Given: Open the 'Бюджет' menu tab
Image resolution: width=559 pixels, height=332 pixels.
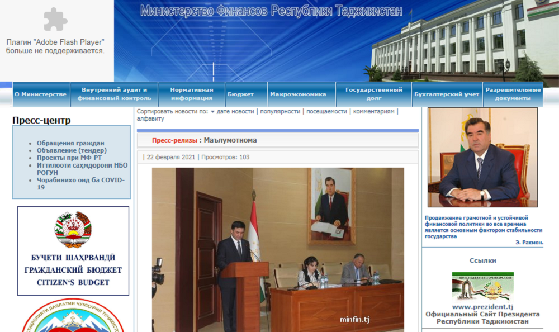Looking at the screenshot, I should (240, 94).
